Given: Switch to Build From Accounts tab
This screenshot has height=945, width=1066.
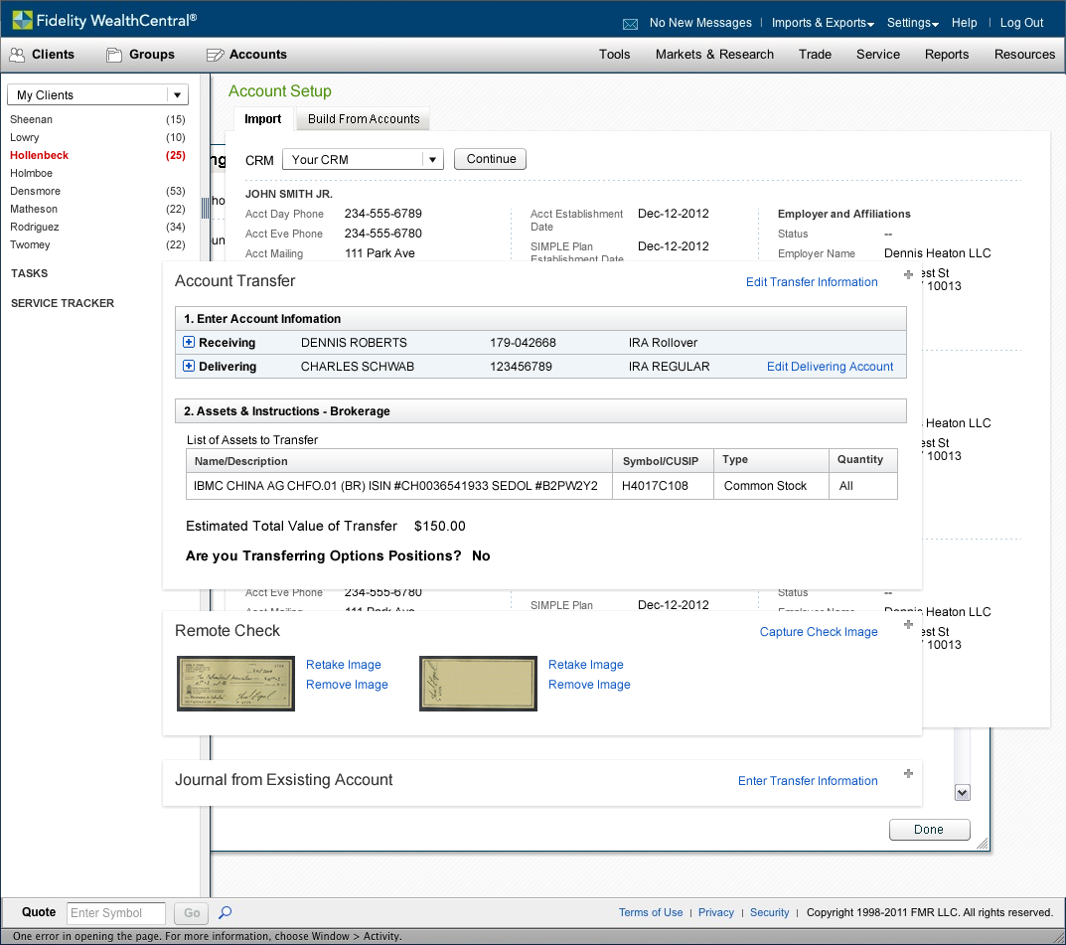Looking at the screenshot, I should click(364, 119).
